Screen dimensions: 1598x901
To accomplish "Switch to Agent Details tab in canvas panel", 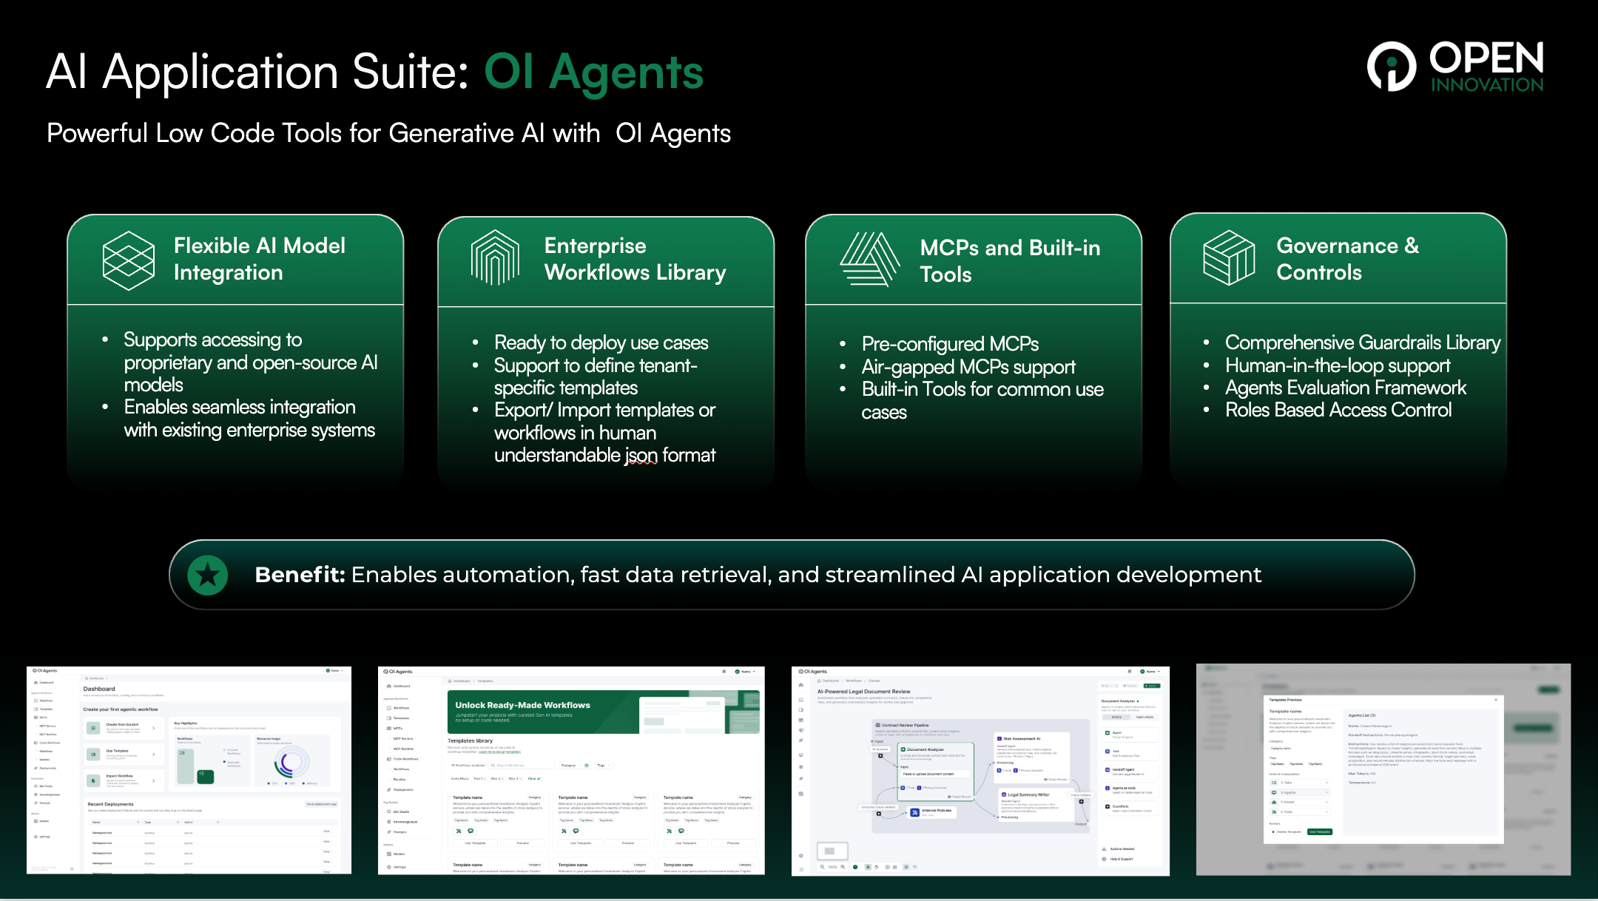I will tap(1144, 717).
